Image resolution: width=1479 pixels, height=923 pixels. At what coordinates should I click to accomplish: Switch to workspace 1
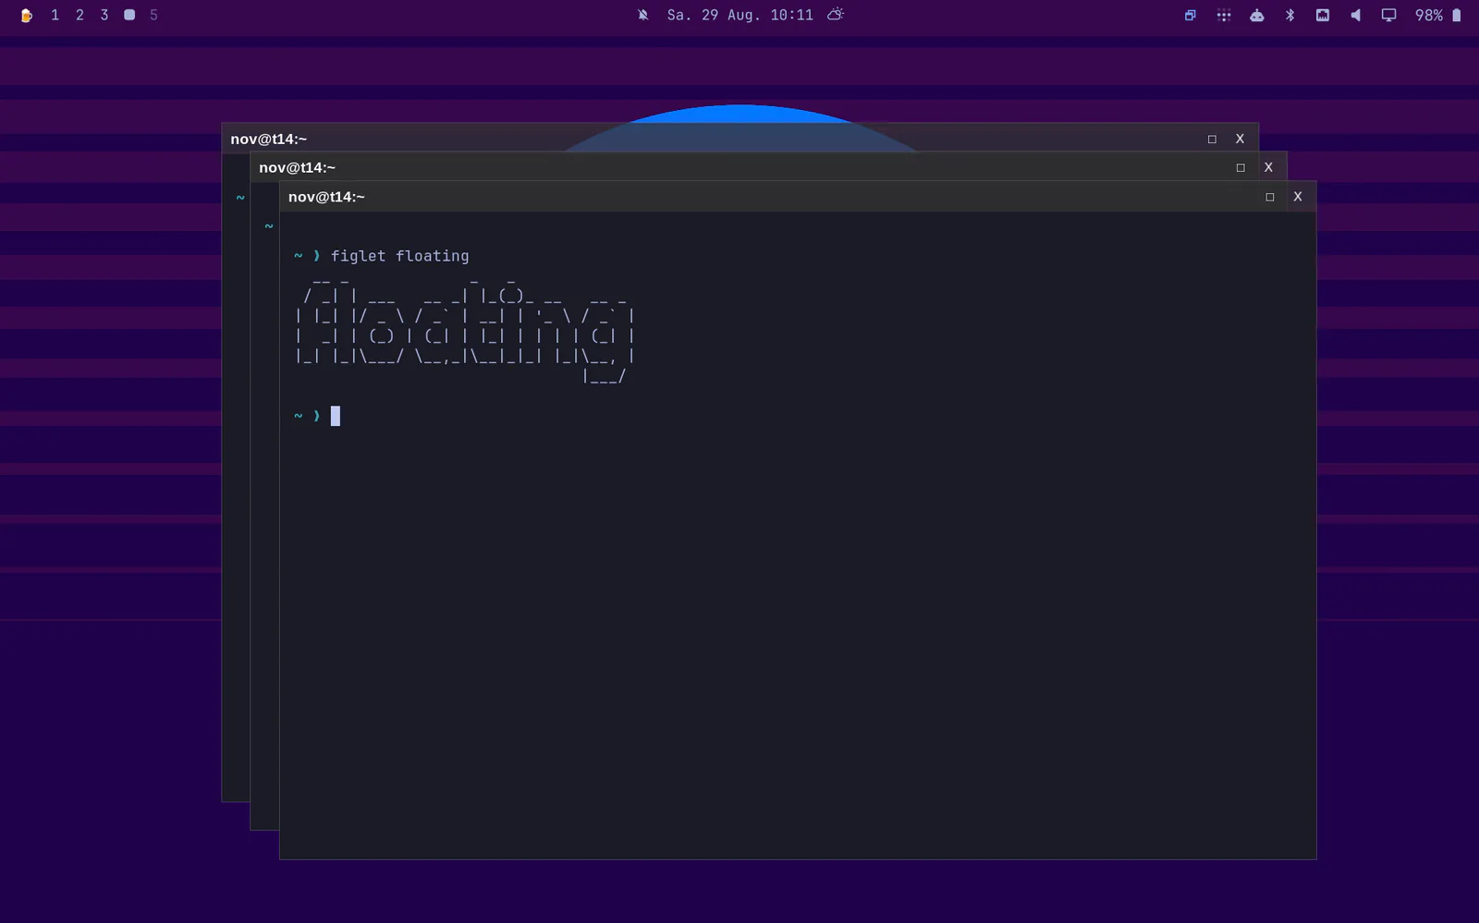pos(55,15)
